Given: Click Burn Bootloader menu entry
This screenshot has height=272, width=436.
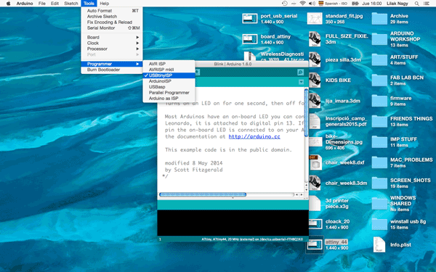Looking at the screenshot, I should coord(112,70).
